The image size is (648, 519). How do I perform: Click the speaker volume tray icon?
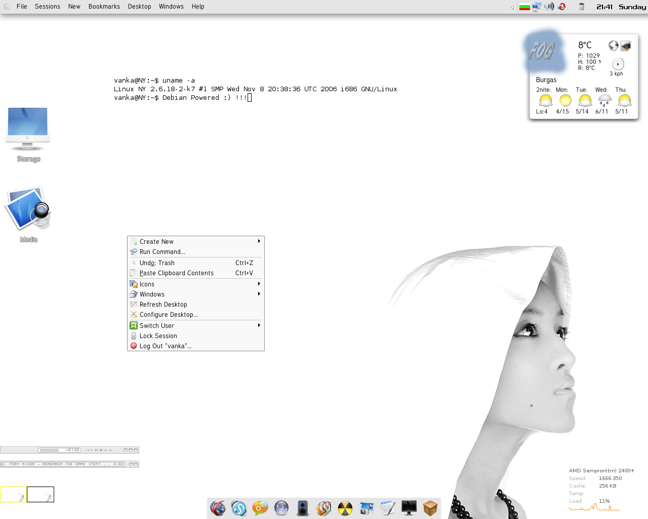pos(549,7)
